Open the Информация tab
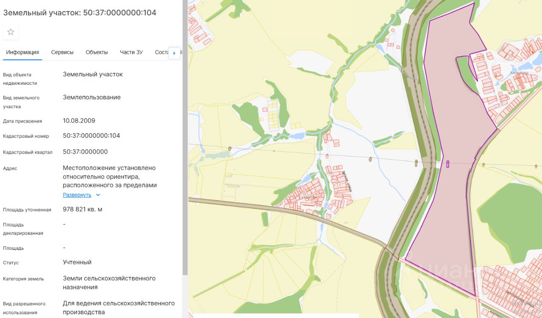Viewport: 542px width, 318px height. tap(22, 52)
